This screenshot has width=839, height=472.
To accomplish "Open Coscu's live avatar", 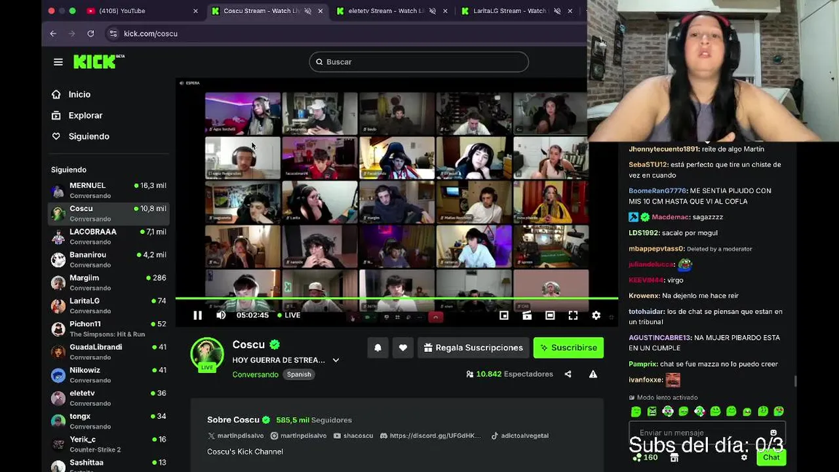I will click(207, 355).
